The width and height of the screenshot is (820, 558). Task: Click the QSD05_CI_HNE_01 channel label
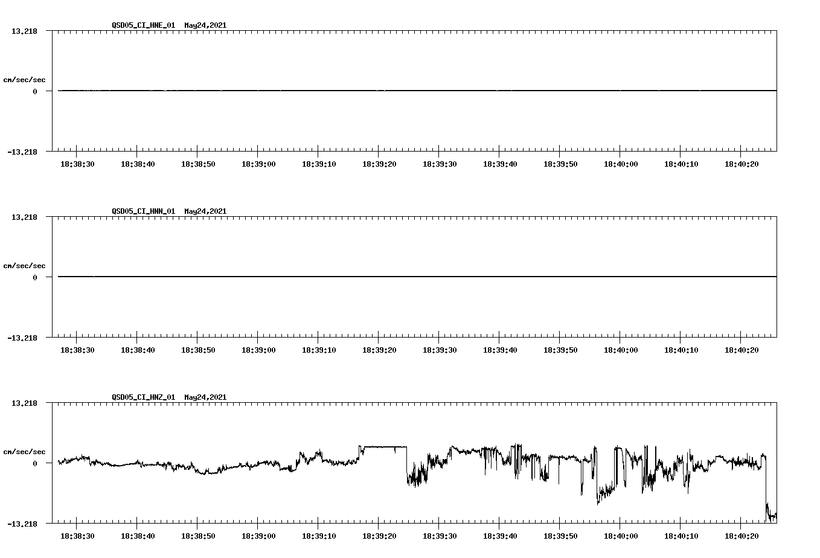pos(144,26)
